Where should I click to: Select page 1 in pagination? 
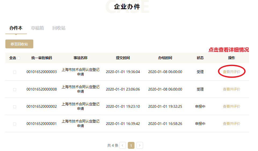131,146
